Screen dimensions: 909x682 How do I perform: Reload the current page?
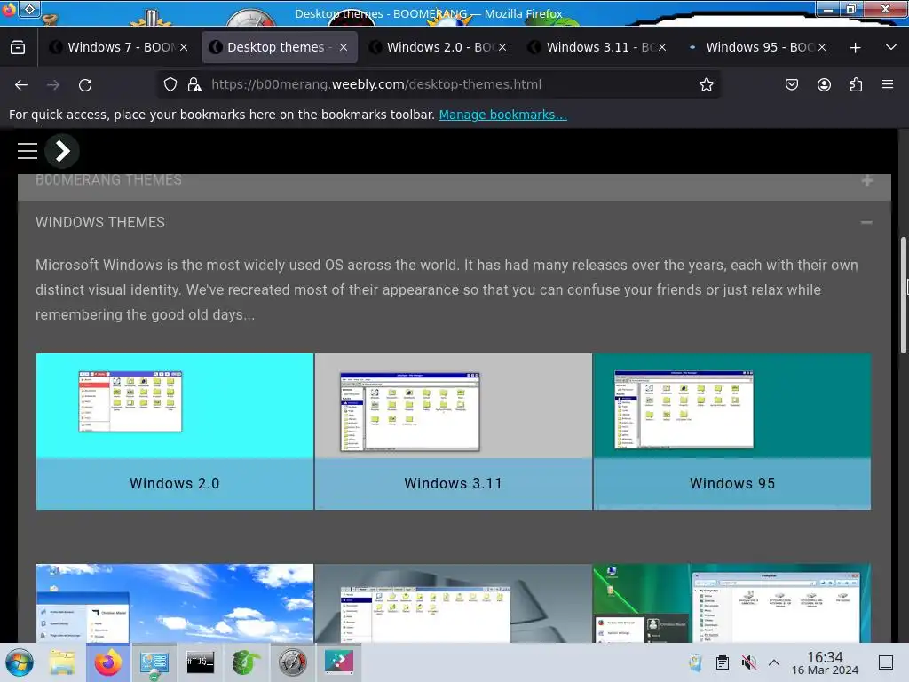(x=85, y=84)
